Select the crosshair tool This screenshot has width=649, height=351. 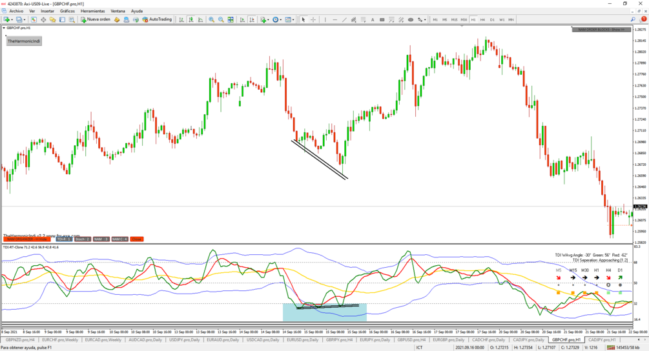tap(313, 19)
